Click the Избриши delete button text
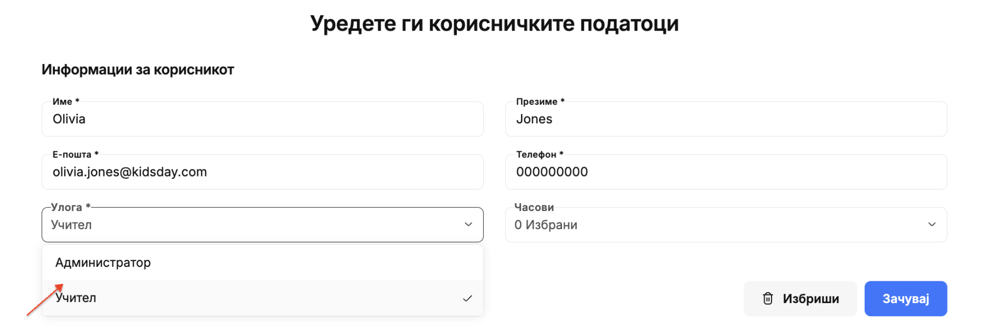Image resolution: width=987 pixels, height=330 pixels. tap(810, 299)
